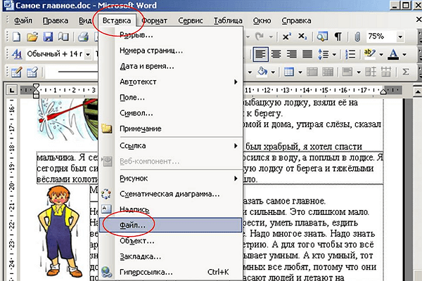Open shading color dropdown arrow

click(273, 72)
